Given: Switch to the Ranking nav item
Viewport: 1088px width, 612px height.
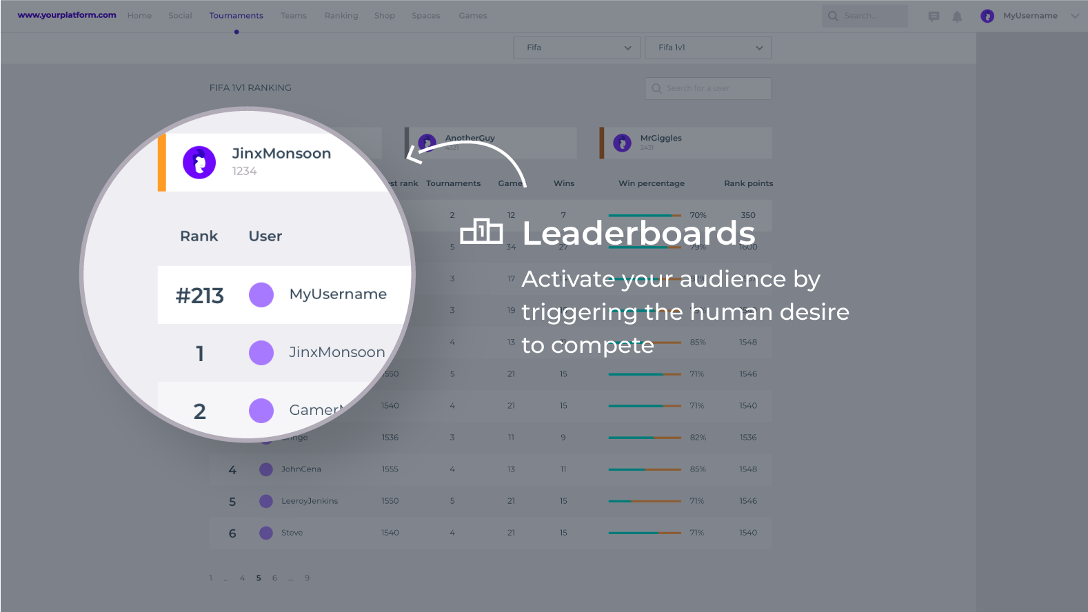Looking at the screenshot, I should pos(341,16).
